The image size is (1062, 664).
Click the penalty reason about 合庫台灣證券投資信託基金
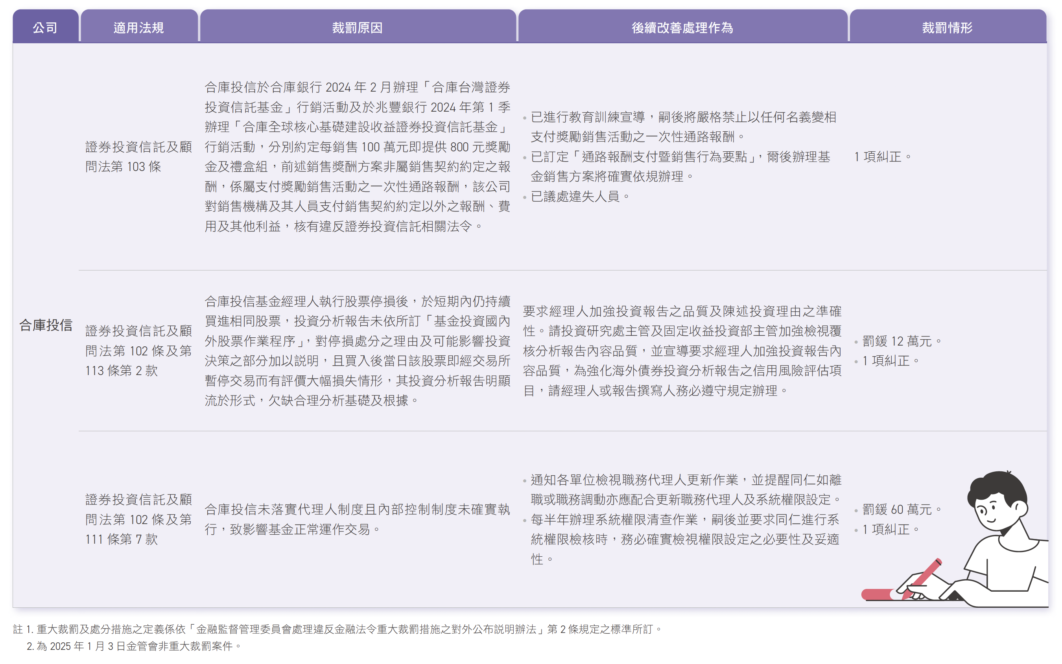(358, 157)
